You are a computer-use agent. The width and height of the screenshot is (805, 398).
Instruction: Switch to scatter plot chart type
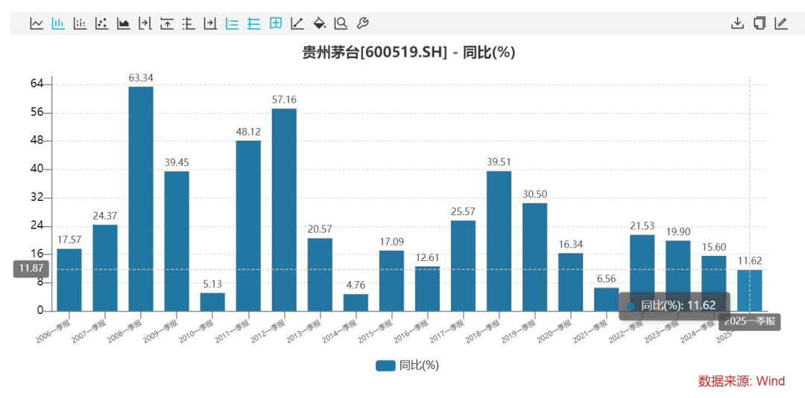[101, 23]
